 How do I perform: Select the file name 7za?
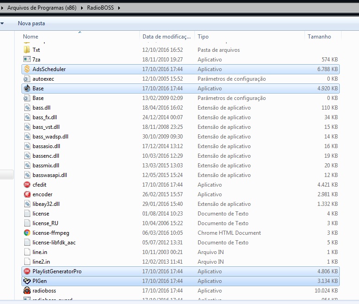36,60
